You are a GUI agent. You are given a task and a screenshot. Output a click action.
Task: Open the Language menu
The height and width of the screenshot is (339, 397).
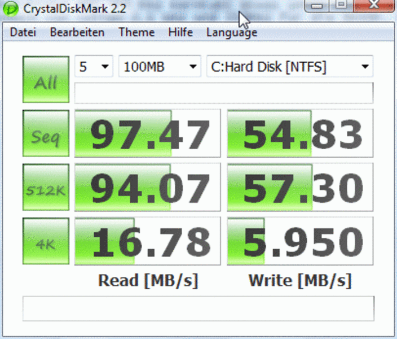pyautogui.click(x=232, y=33)
